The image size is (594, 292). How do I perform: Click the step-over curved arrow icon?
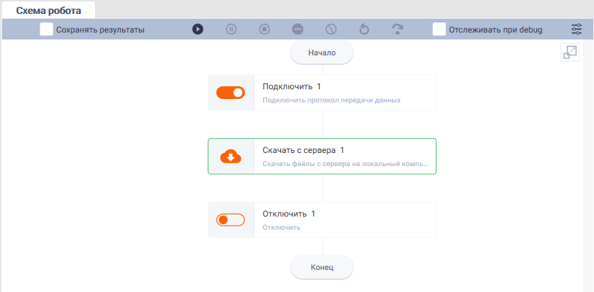[398, 29]
